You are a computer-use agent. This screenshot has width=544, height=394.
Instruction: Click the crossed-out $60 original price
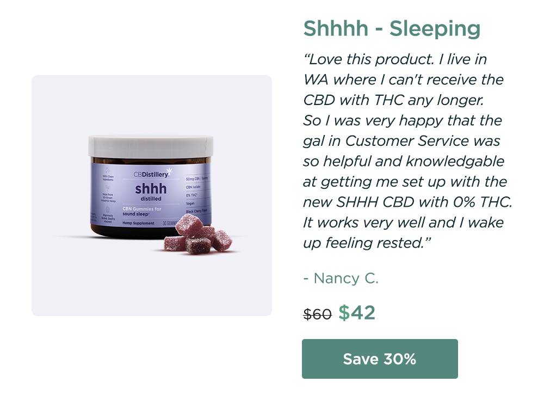coord(318,313)
